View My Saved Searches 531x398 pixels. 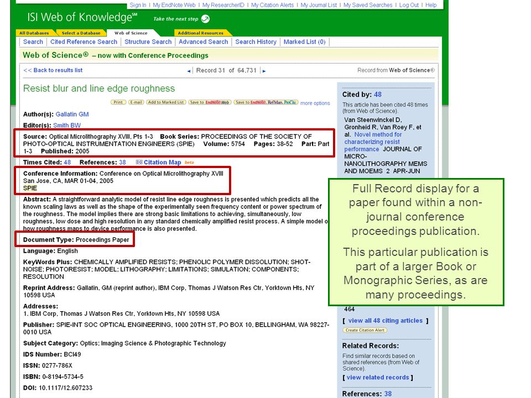pyautogui.click(x=368, y=5)
